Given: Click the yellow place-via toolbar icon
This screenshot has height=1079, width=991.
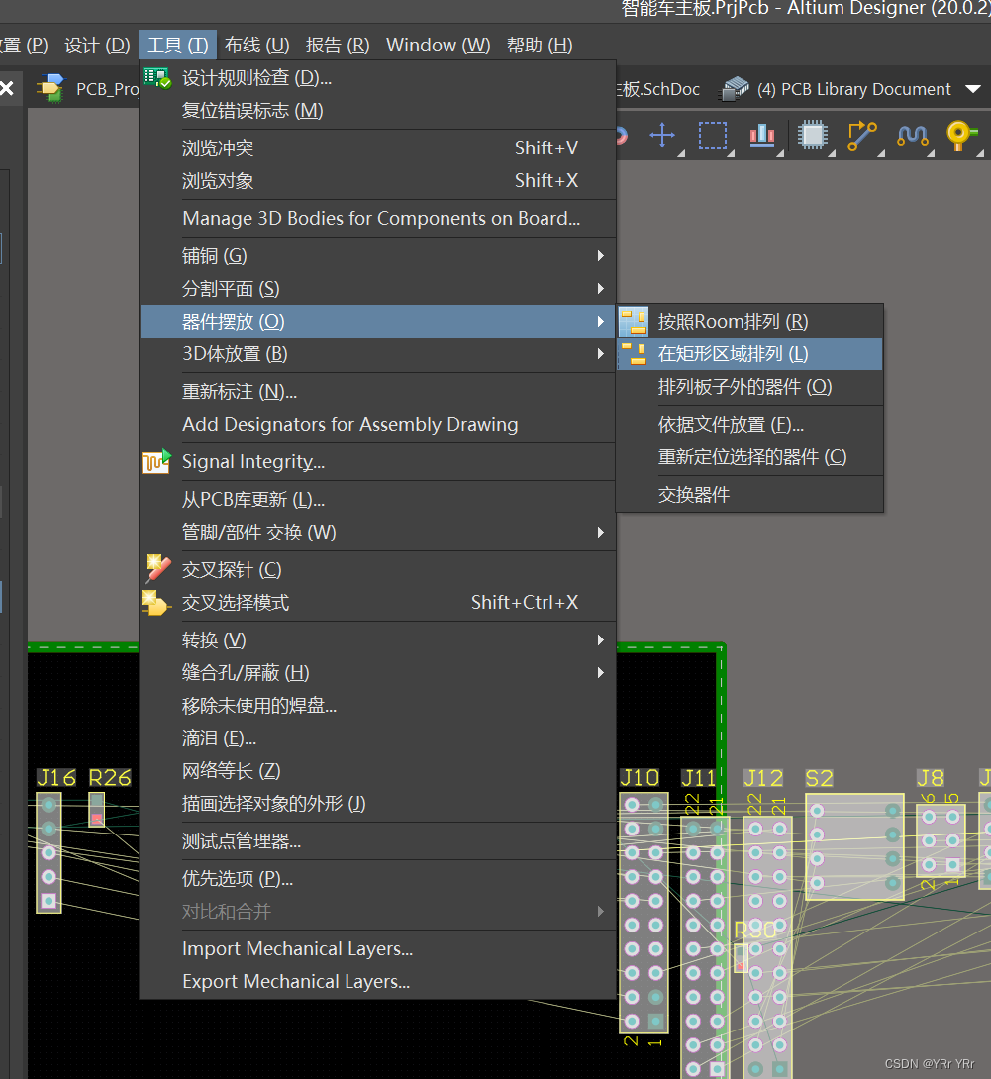Looking at the screenshot, I should pyautogui.click(x=961, y=135).
